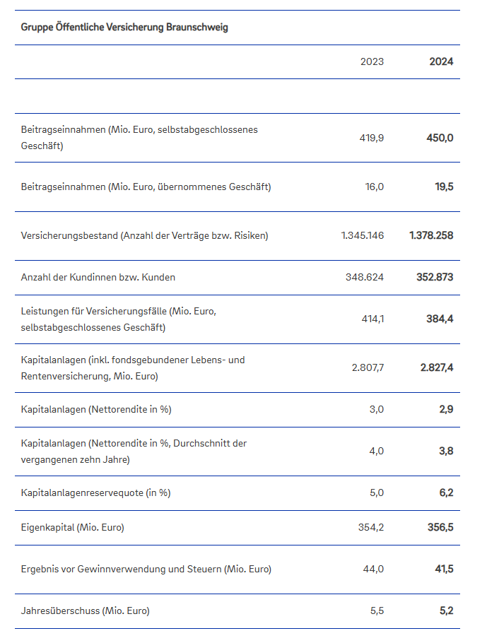Select the heading 'Gruppe Öffentliche Versicherung Braunschweig'
The width and height of the screenshot is (487, 643).
(124, 28)
